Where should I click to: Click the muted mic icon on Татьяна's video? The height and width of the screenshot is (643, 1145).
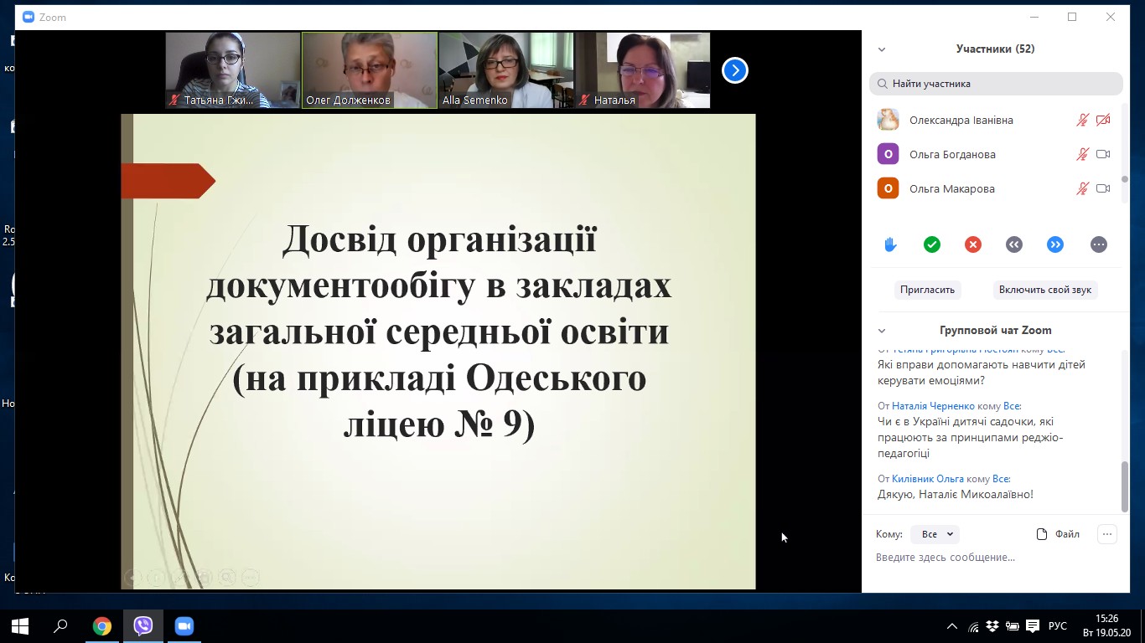[175, 100]
